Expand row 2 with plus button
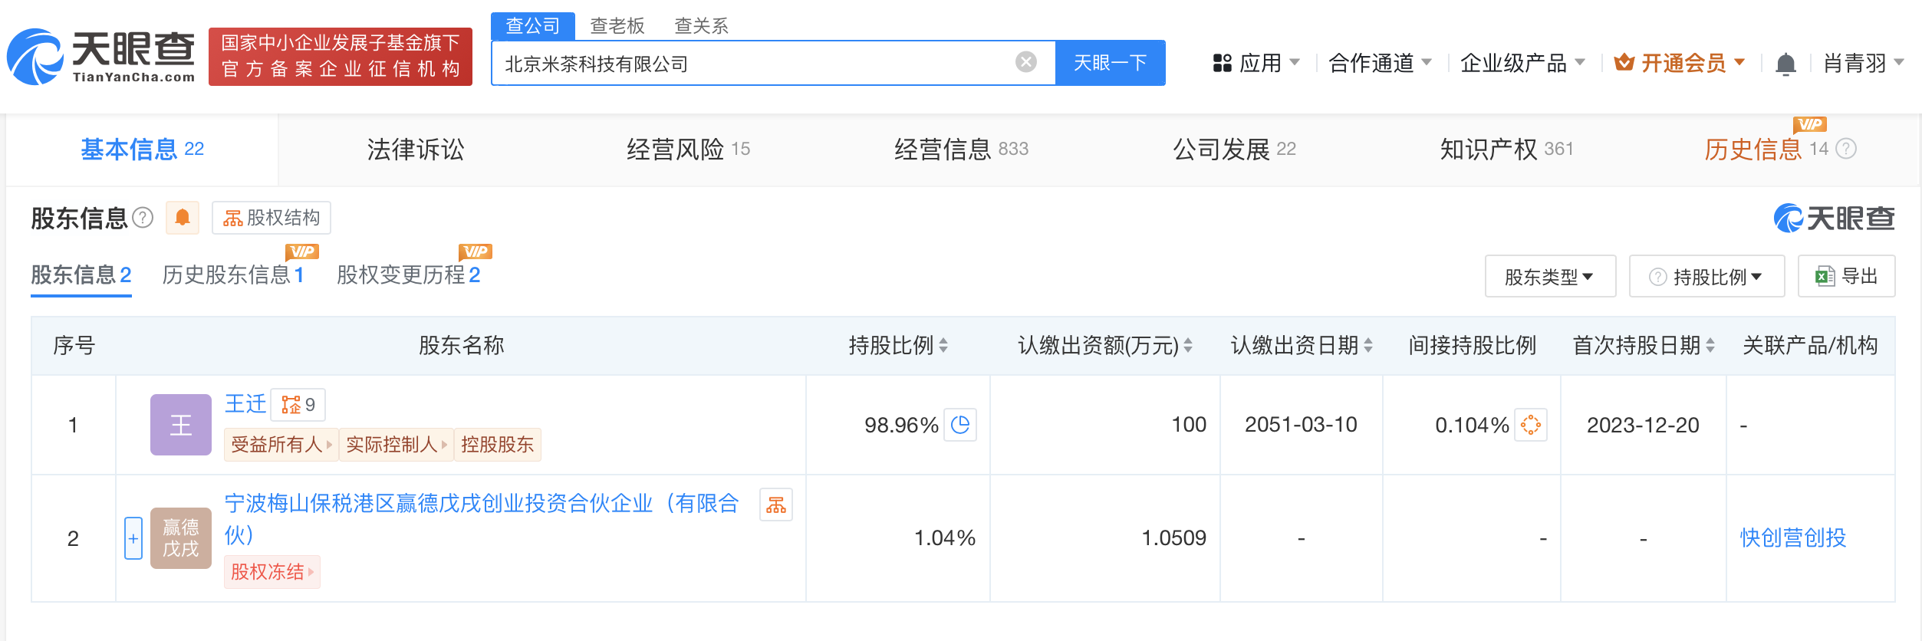The height and width of the screenshot is (641, 1922). coord(133,538)
